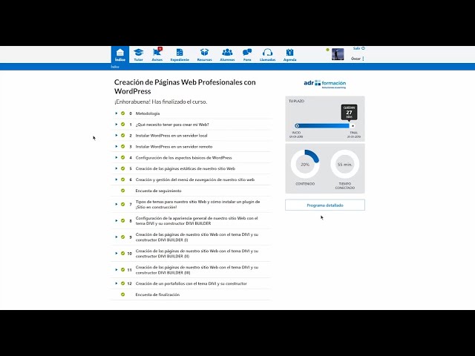Expand unit 2 servidor local arrow
The width and height of the screenshot is (475, 356).
[x=117, y=135]
